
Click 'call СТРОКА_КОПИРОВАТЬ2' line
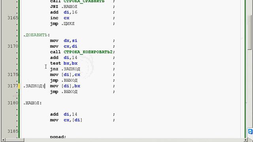[81, 52]
